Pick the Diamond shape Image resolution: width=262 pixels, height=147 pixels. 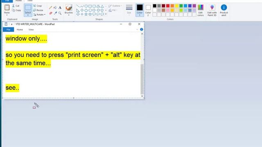coord(82,10)
